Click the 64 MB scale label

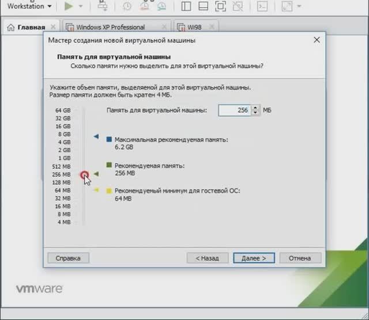coord(63,191)
